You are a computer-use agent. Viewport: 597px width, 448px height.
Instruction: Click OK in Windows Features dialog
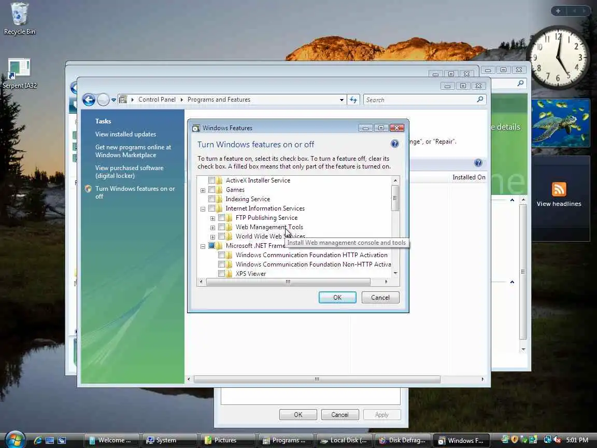point(337,298)
